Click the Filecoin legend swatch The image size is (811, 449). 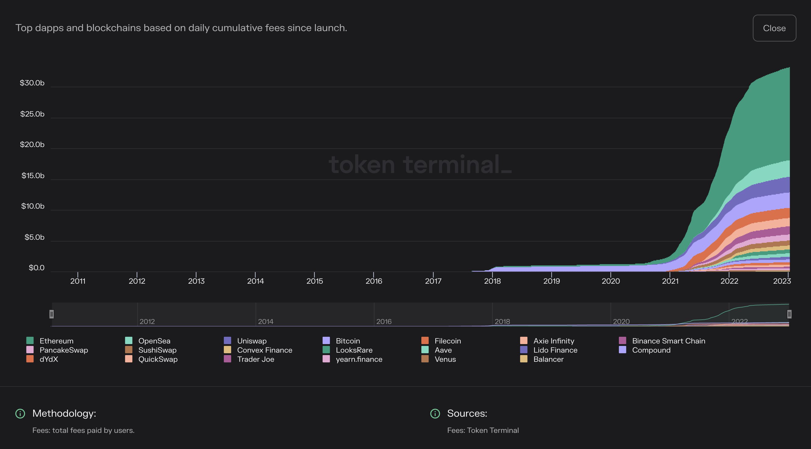click(425, 341)
